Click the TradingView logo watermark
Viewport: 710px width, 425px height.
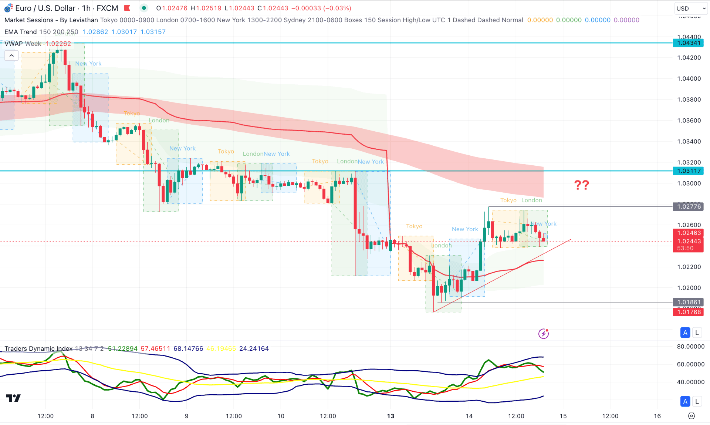click(13, 398)
